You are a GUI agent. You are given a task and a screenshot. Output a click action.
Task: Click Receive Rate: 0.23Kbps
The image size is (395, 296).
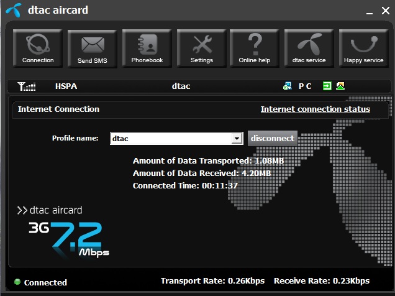coord(322,281)
